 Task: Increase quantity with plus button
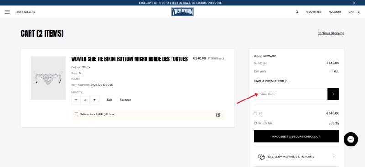coord(94,99)
